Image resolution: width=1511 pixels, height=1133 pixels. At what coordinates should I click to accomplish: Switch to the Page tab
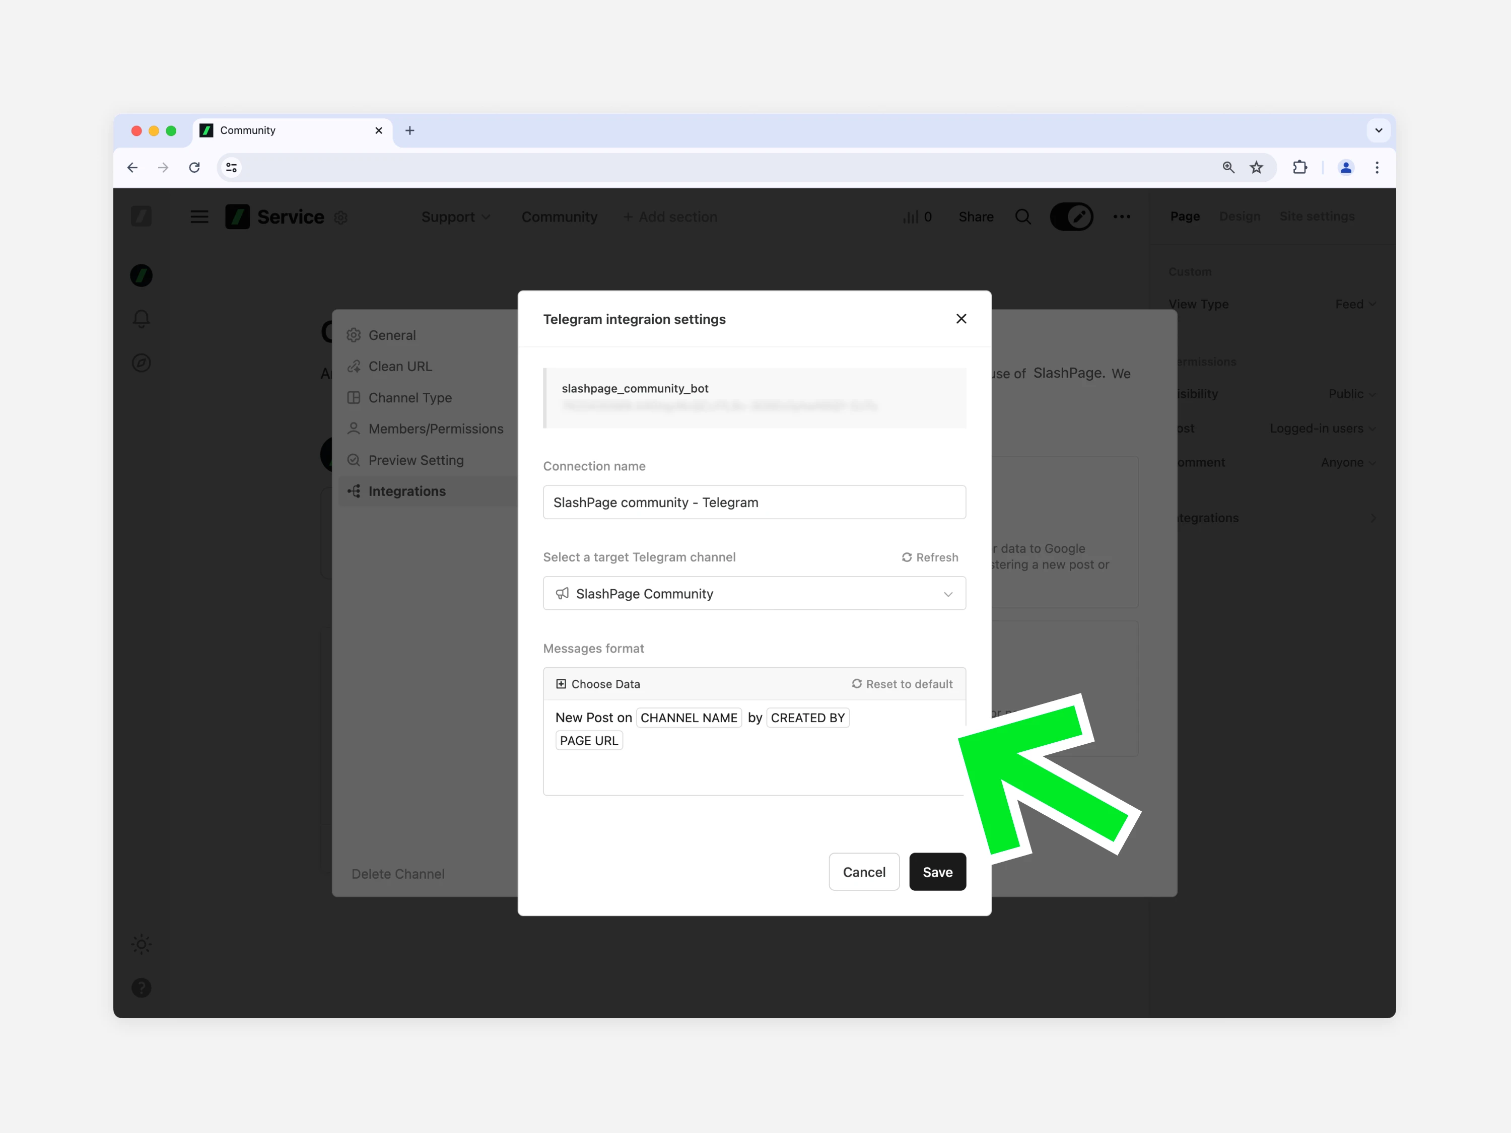1185,216
